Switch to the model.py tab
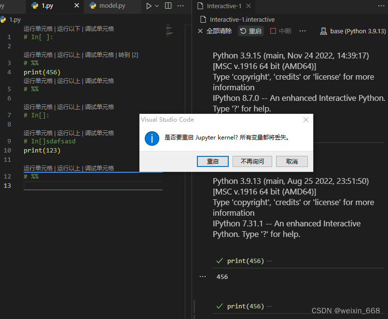This screenshot has height=319, width=388. click(112, 7)
